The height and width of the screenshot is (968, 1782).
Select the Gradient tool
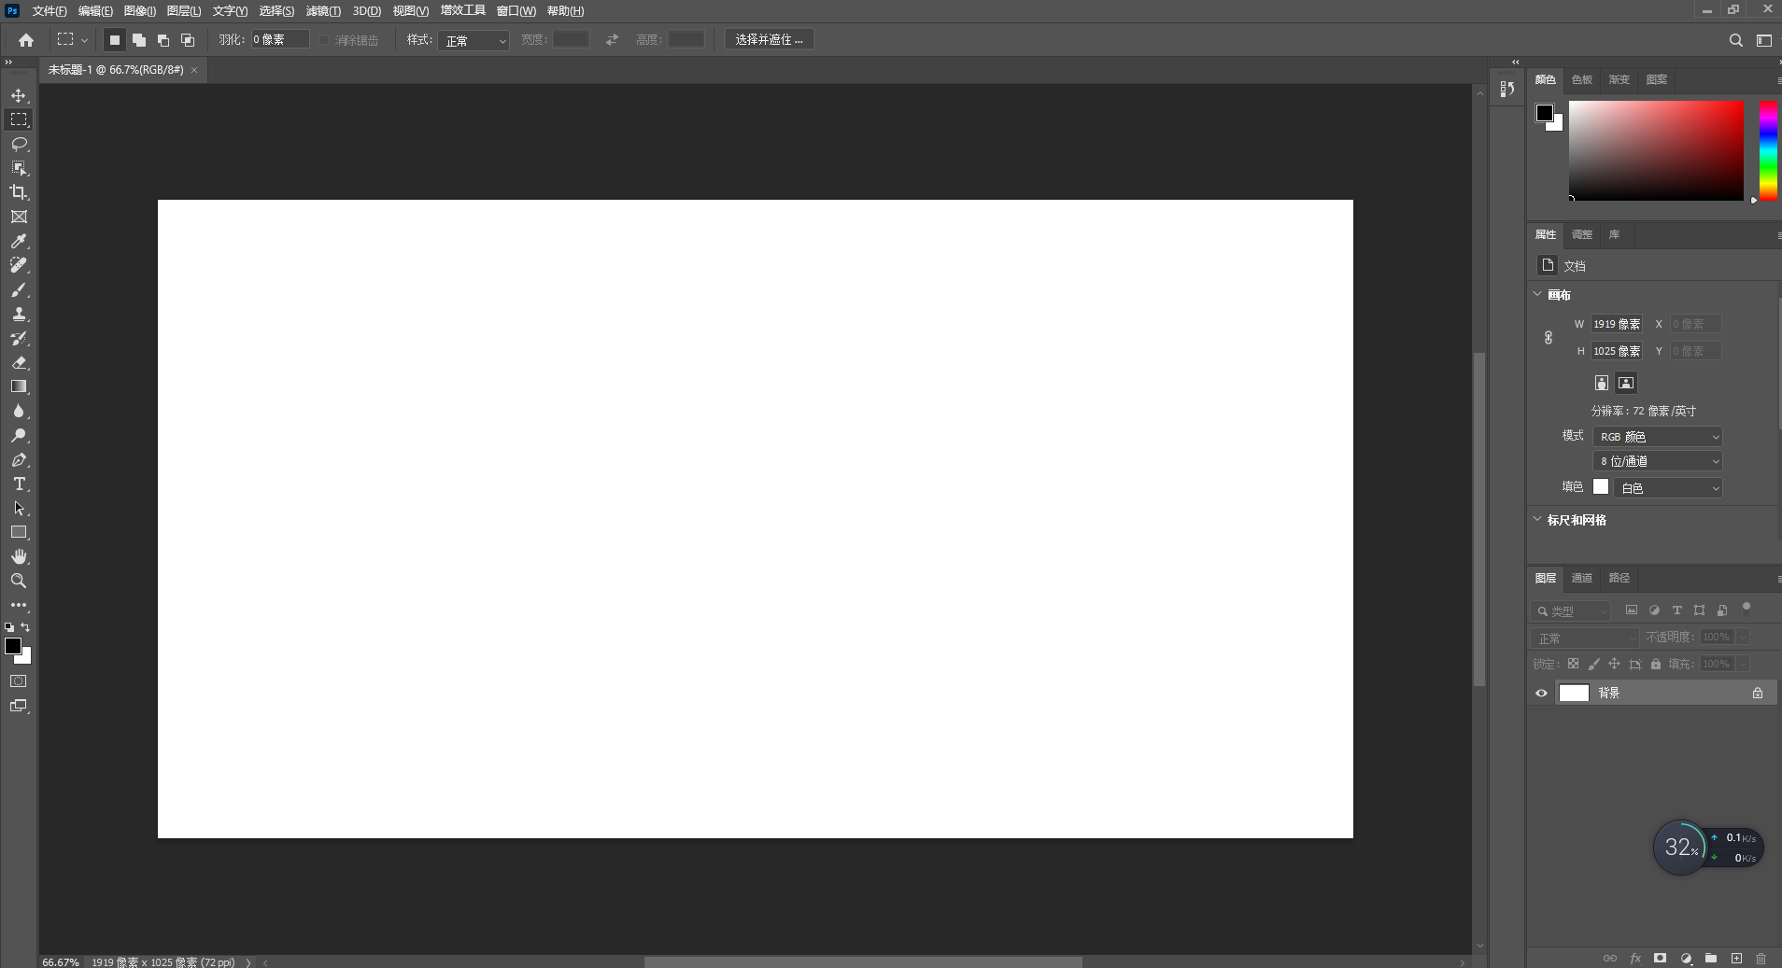click(19, 386)
